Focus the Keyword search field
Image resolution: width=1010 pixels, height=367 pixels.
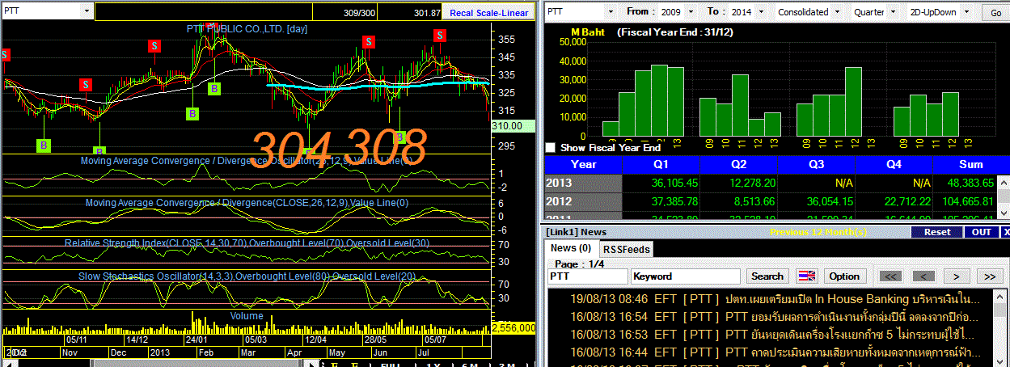(x=686, y=276)
